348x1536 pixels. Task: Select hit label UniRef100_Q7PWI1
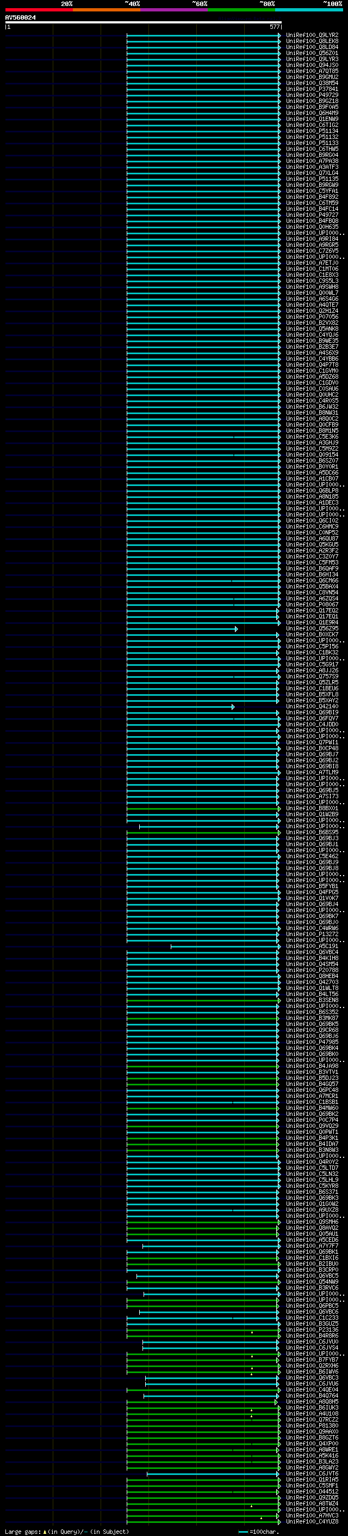click(x=312, y=742)
